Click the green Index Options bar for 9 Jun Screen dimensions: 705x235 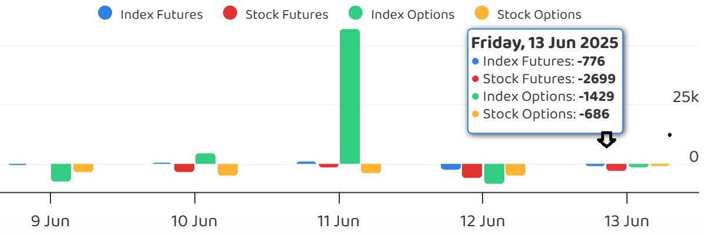pos(61,172)
